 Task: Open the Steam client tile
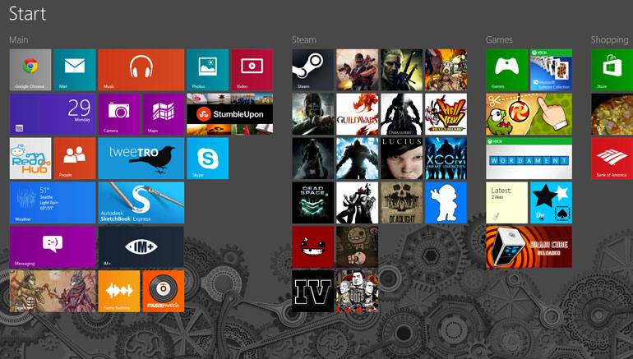coord(313,70)
